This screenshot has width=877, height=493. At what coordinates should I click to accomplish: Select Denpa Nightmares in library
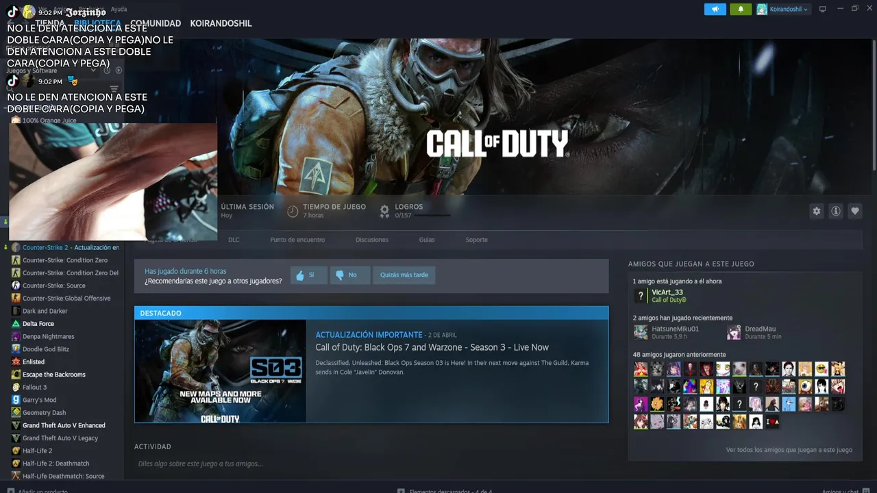[49, 337]
